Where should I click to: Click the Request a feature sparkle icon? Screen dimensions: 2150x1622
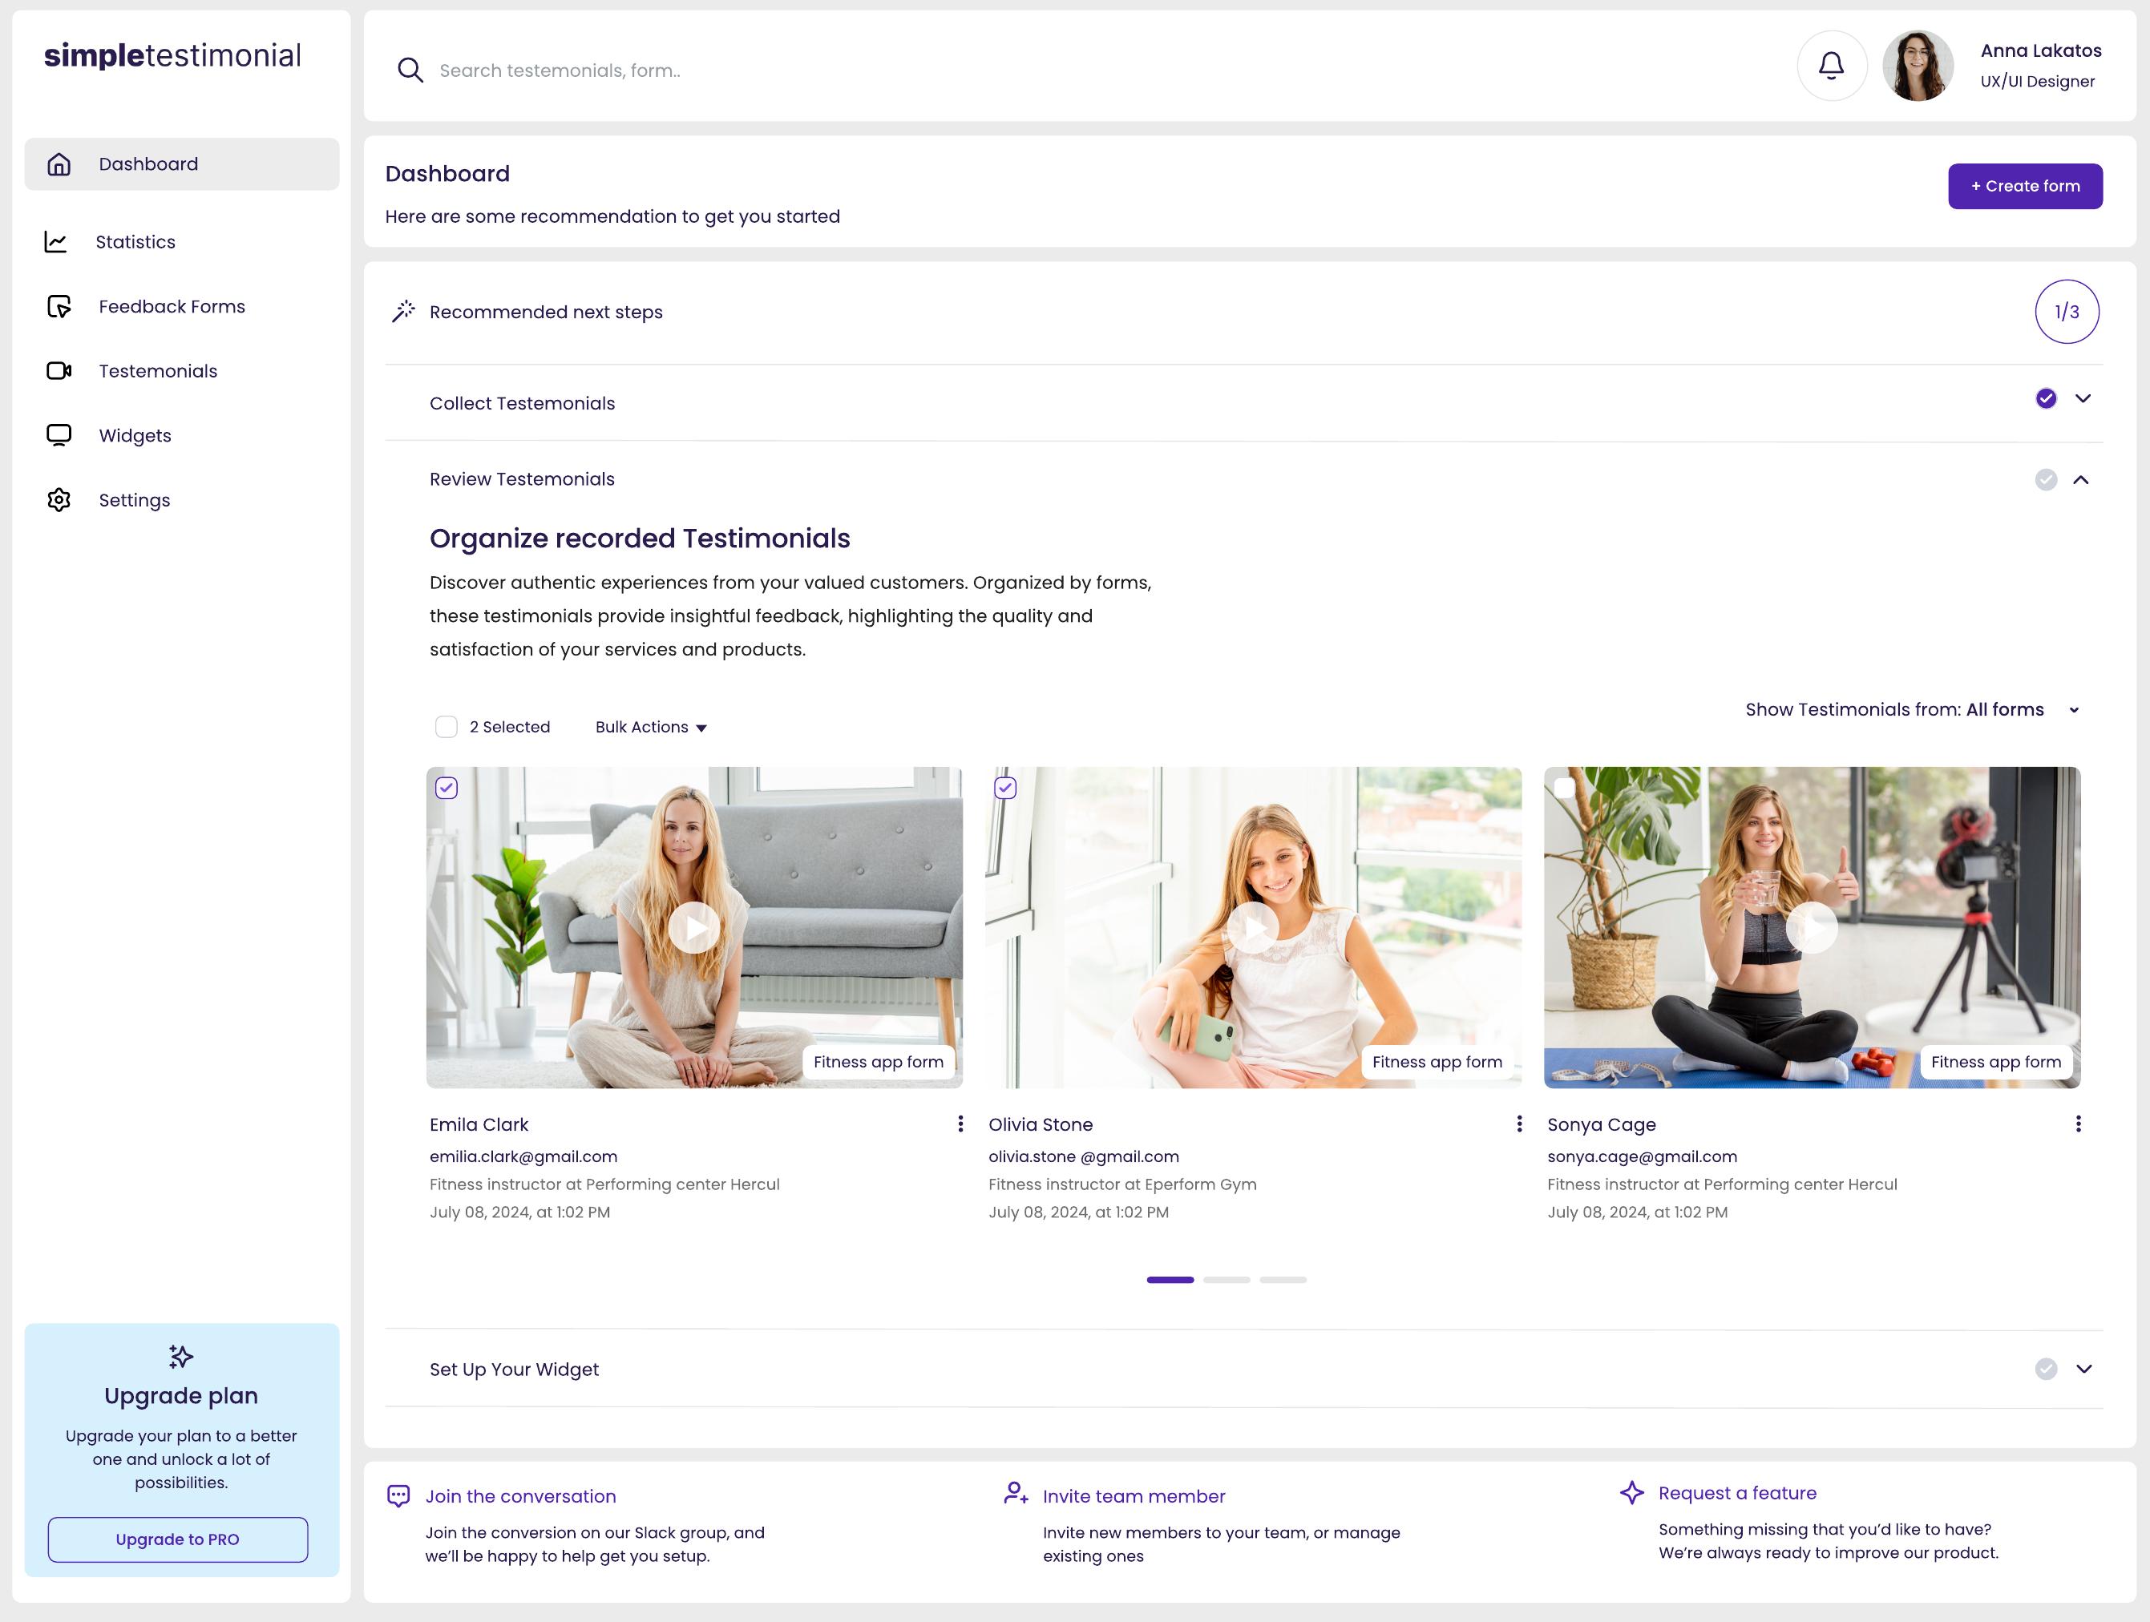coord(1632,1493)
